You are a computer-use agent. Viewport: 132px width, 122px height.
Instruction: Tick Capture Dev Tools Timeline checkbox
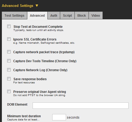[9, 61]
